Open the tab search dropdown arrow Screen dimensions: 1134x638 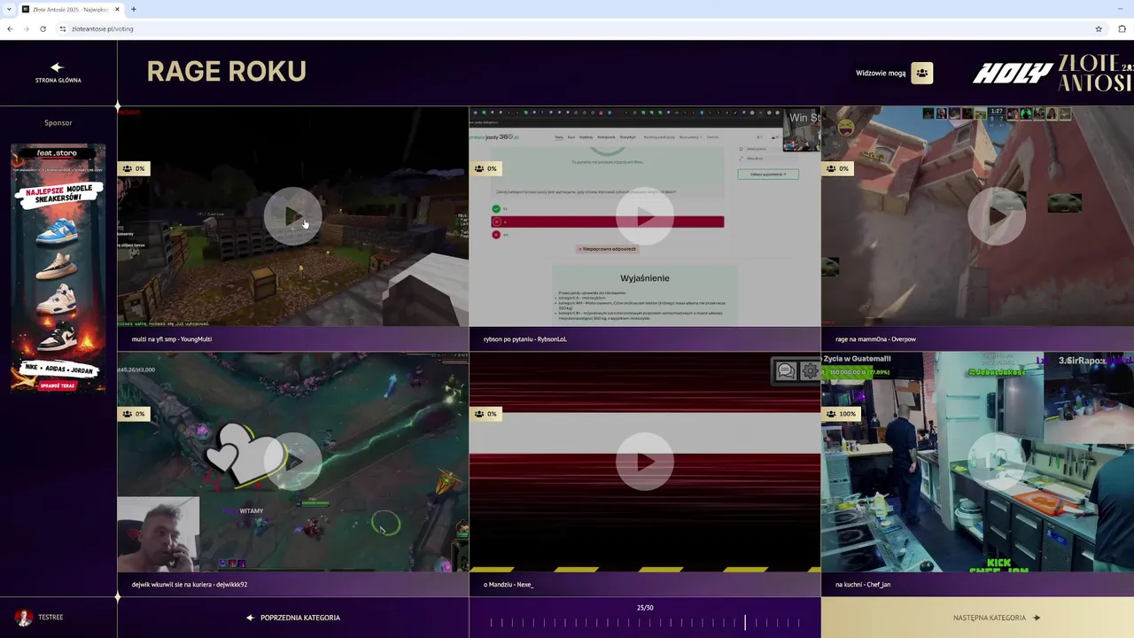(8, 9)
